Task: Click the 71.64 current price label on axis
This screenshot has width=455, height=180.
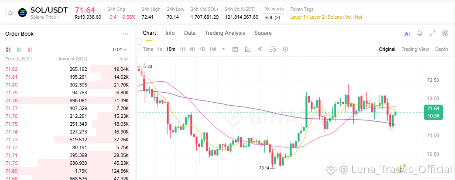Action: point(433,112)
